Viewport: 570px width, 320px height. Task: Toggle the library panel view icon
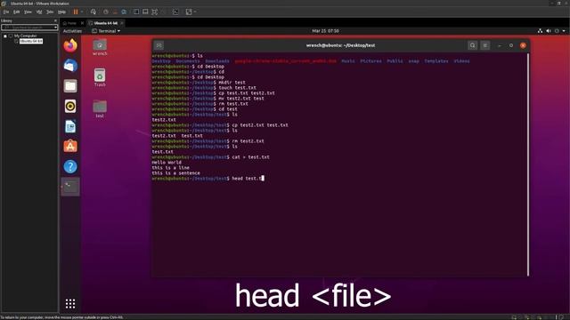136,12
